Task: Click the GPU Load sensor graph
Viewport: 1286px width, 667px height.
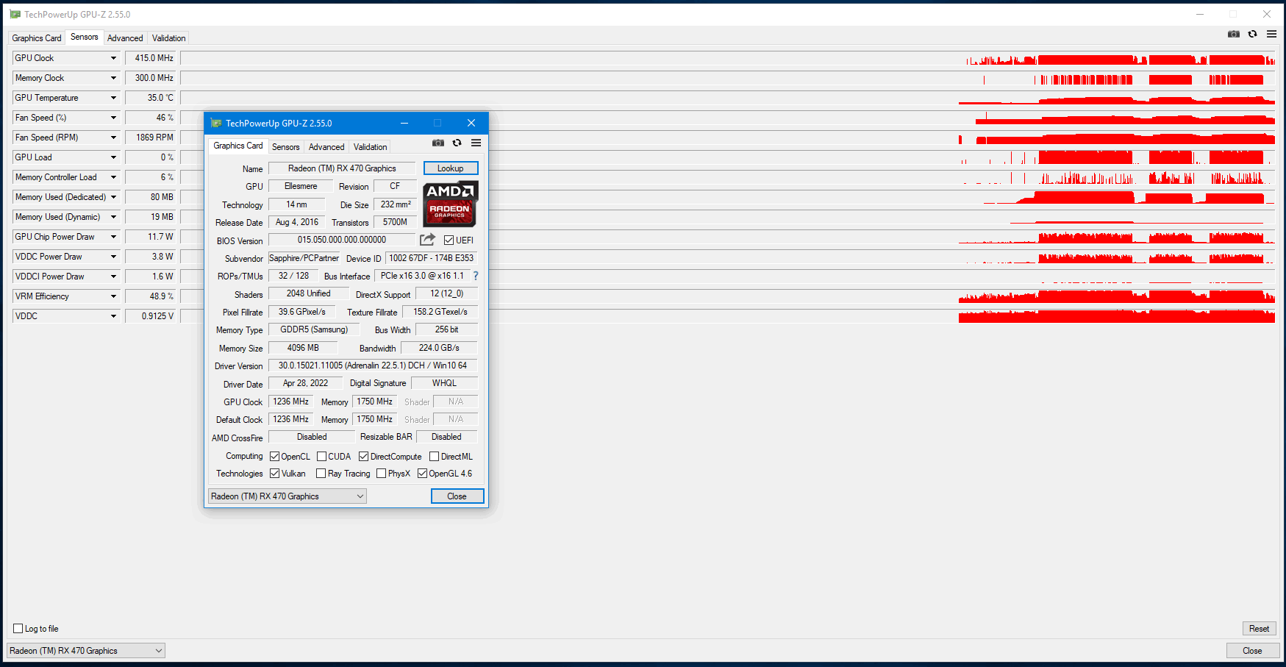Action: 728,157
